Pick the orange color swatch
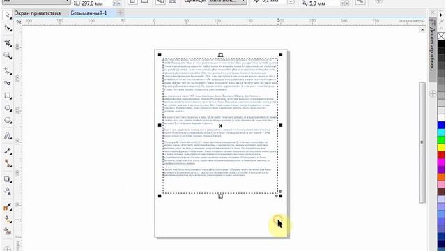 point(441,176)
